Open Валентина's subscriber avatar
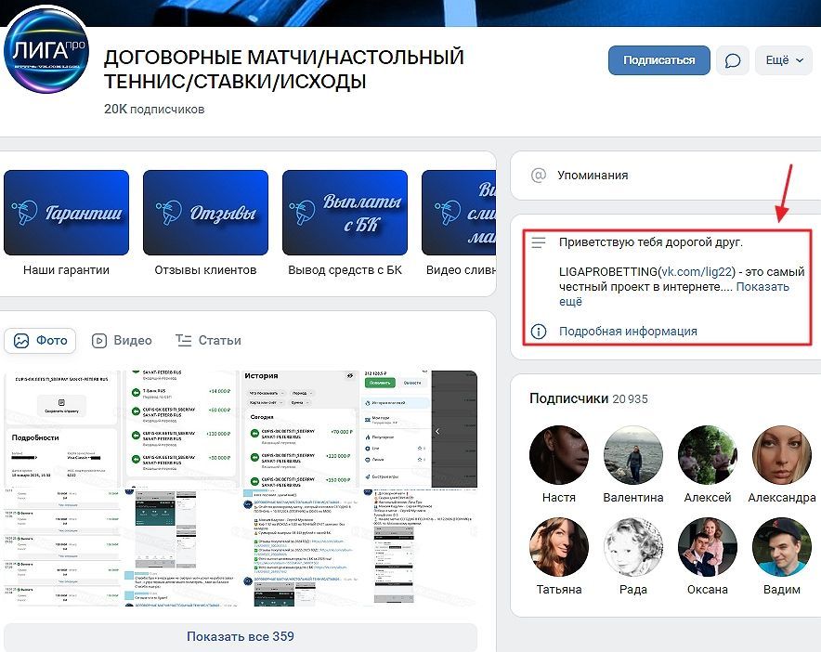The image size is (821, 652). (633, 454)
